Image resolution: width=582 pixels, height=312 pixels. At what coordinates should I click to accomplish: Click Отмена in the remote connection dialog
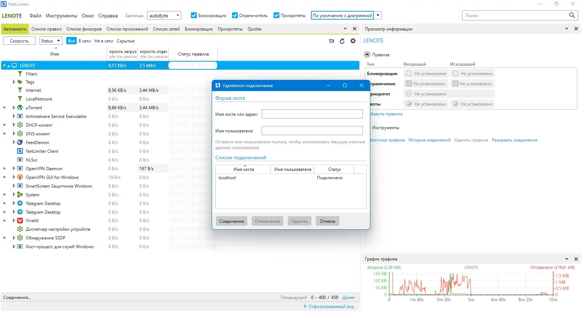[x=327, y=221]
